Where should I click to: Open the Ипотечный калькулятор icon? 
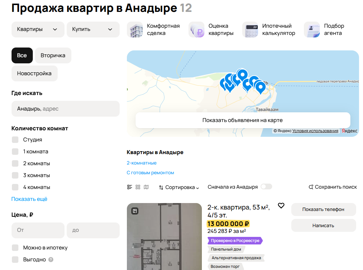250,29
